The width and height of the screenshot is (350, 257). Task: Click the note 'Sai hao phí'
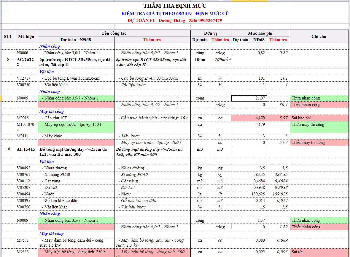(319, 118)
